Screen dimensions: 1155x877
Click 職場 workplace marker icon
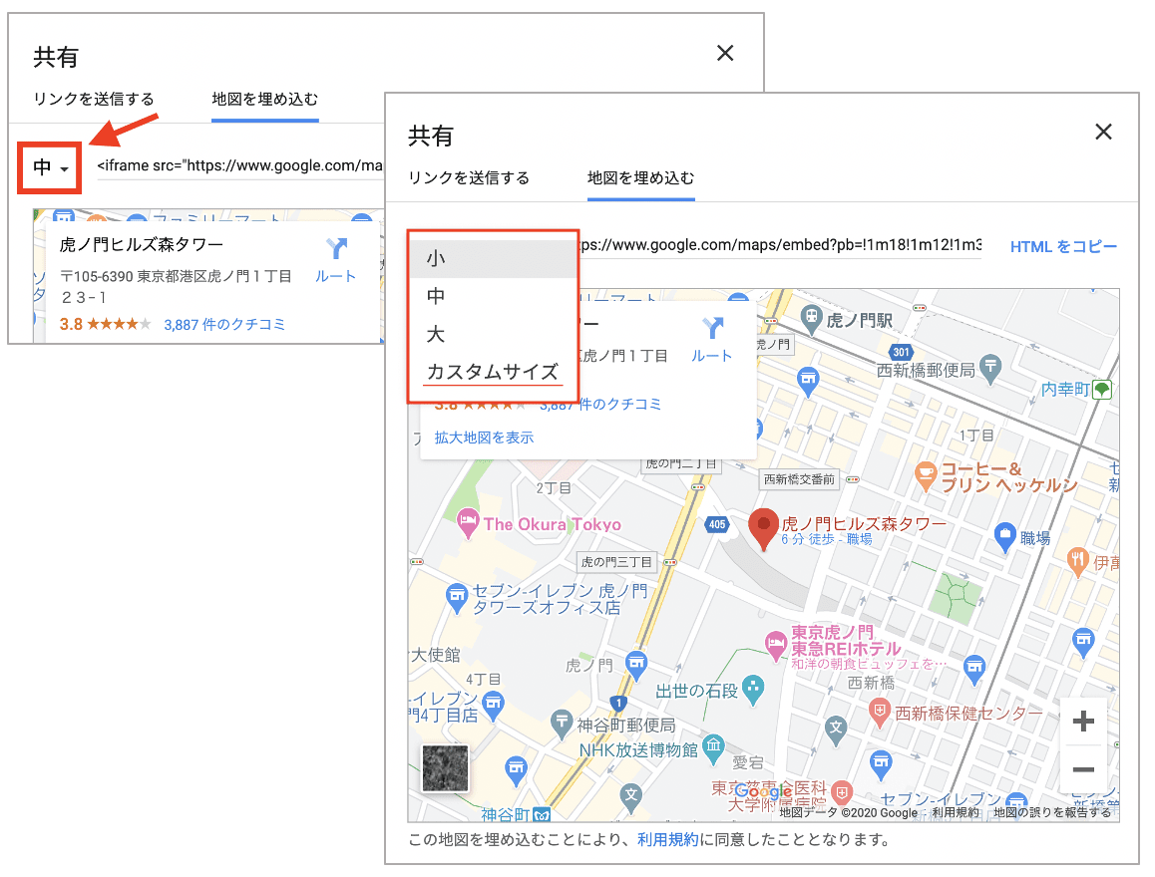tap(1004, 537)
